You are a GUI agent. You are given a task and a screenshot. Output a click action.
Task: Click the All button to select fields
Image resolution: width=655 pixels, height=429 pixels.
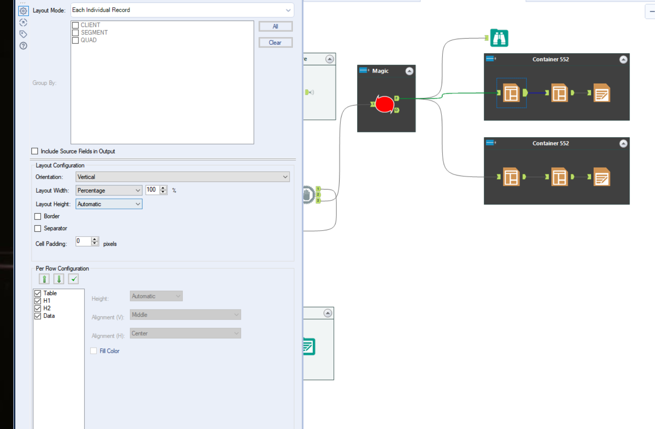[x=275, y=26]
